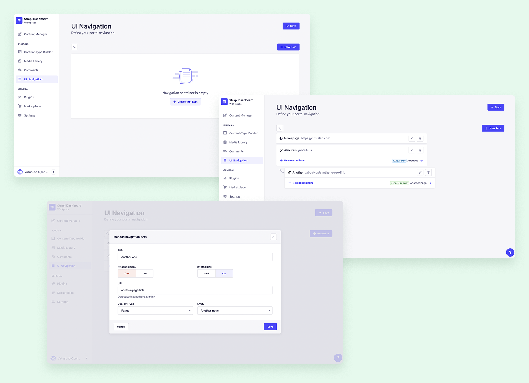Click Save button in navigation dialog
The image size is (529, 383).
tap(270, 326)
